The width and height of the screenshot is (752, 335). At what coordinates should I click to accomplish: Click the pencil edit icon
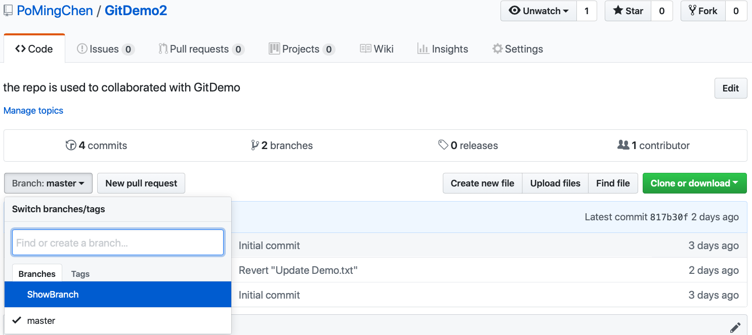(735, 327)
